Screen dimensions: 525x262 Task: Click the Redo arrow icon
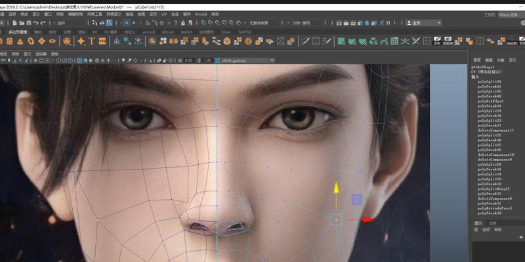pyautogui.click(x=43, y=23)
